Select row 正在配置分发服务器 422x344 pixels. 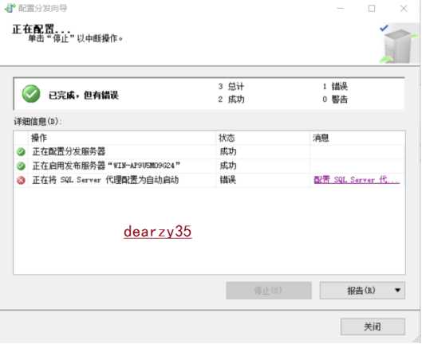pyautogui.click(x=209, y=151)
